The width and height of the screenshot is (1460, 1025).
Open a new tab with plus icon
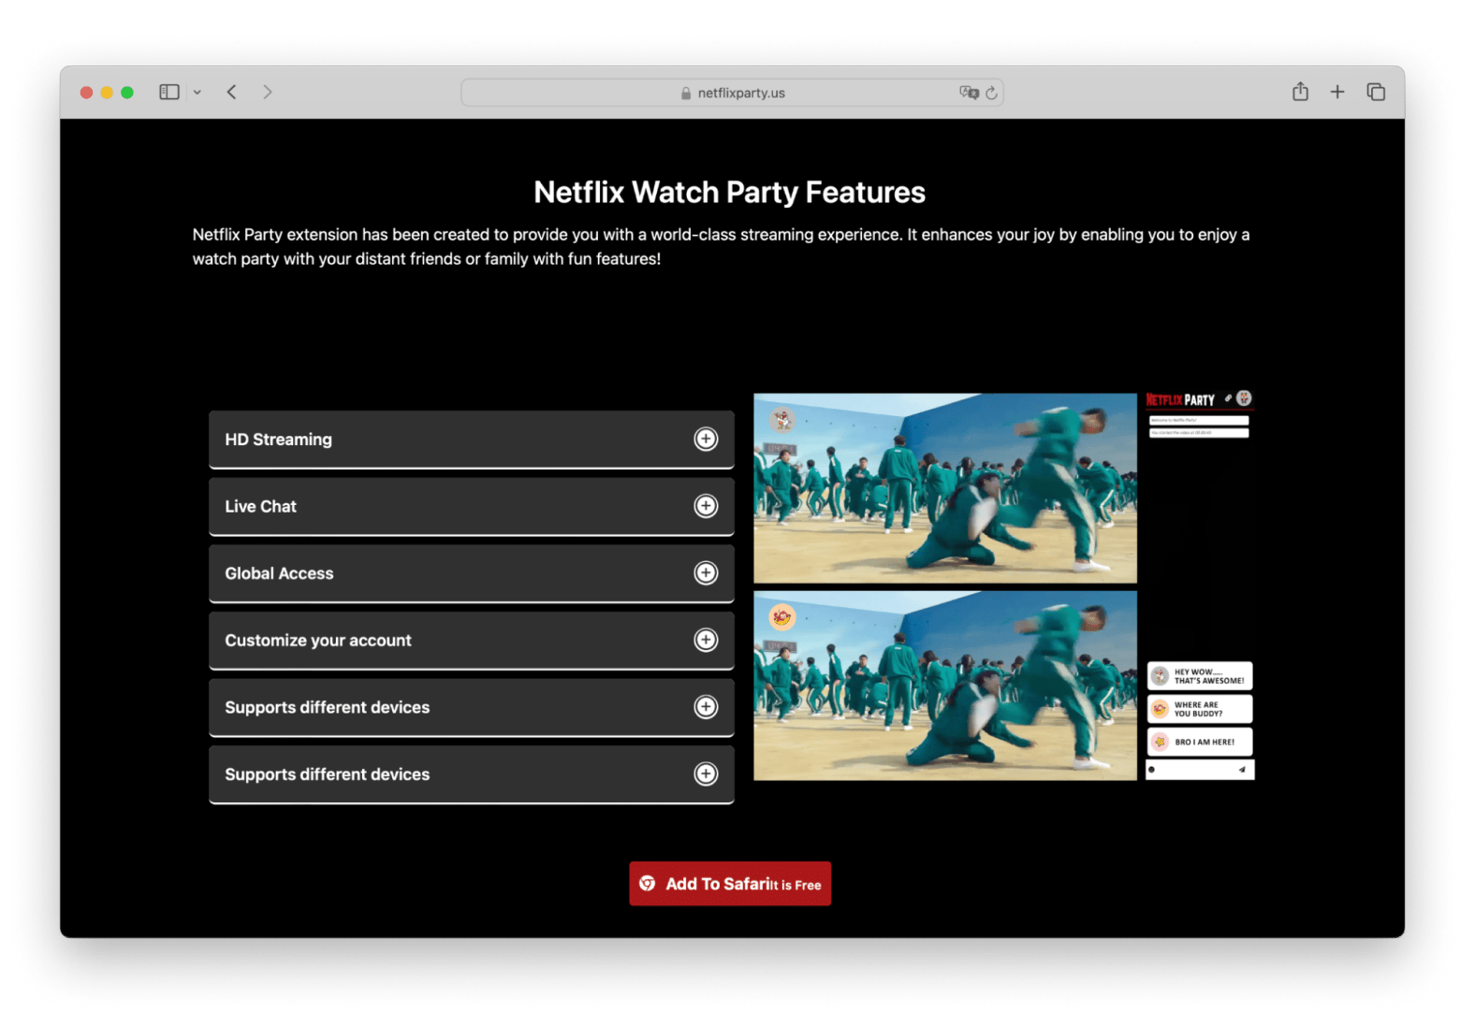pos(1337,92)
